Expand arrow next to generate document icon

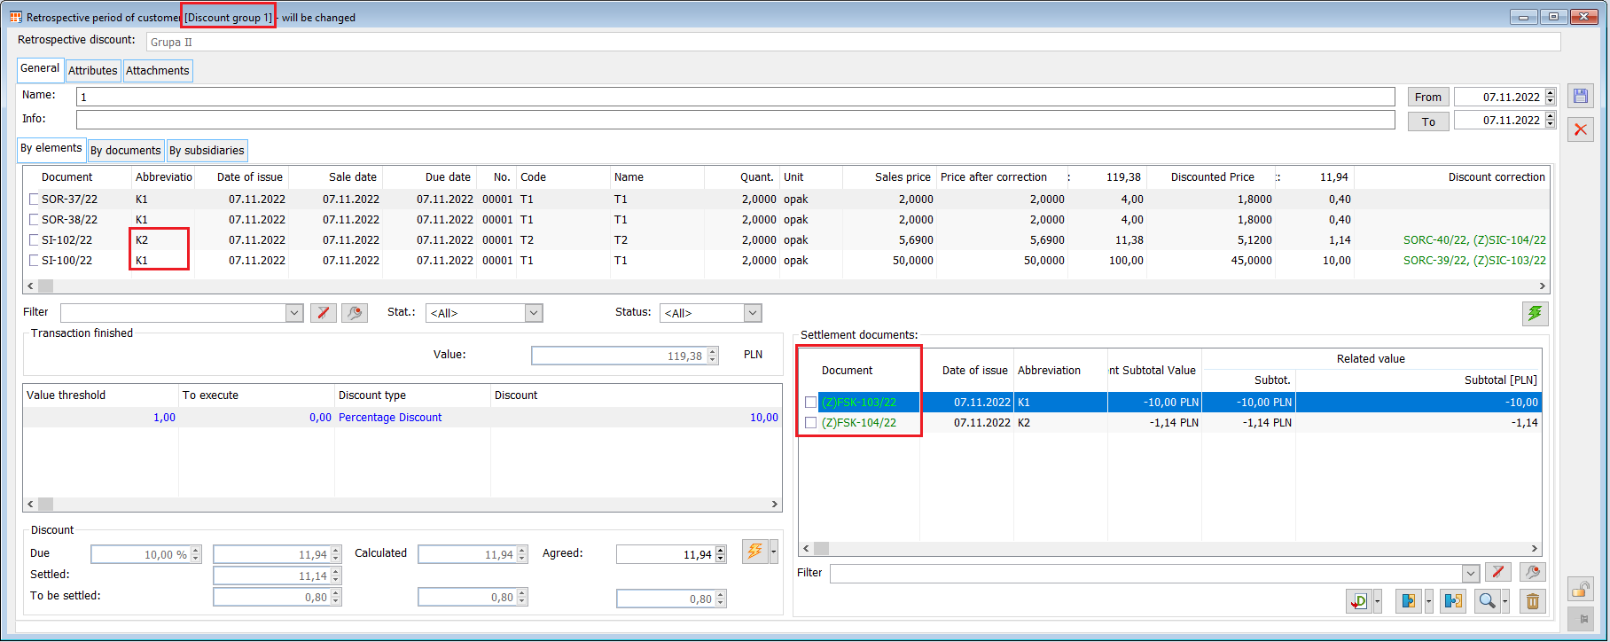click(1378, 601)
